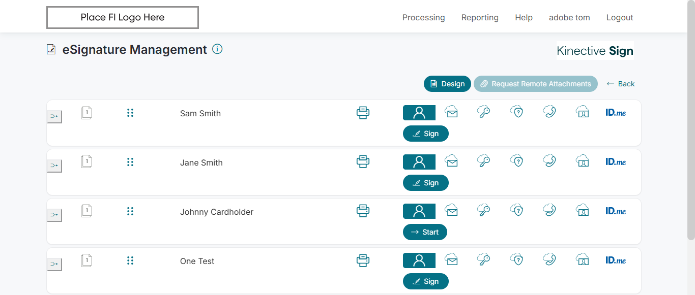Viewport: 695px width, 295px height.
Task: Grab drag handle dots for Jane Smith
Action: 130,162
